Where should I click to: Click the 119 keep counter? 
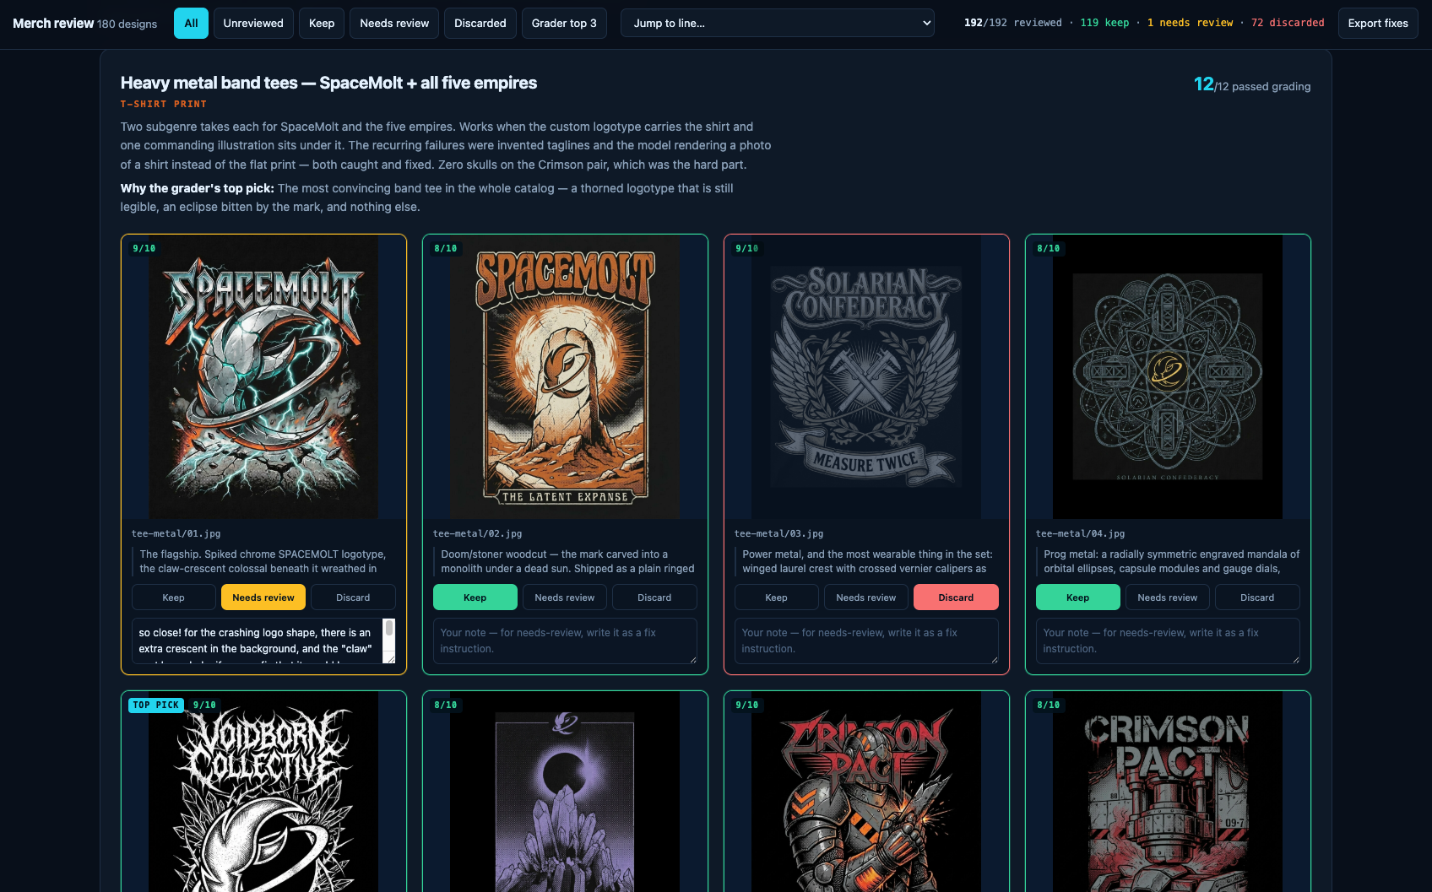[x=1104, y=23]
